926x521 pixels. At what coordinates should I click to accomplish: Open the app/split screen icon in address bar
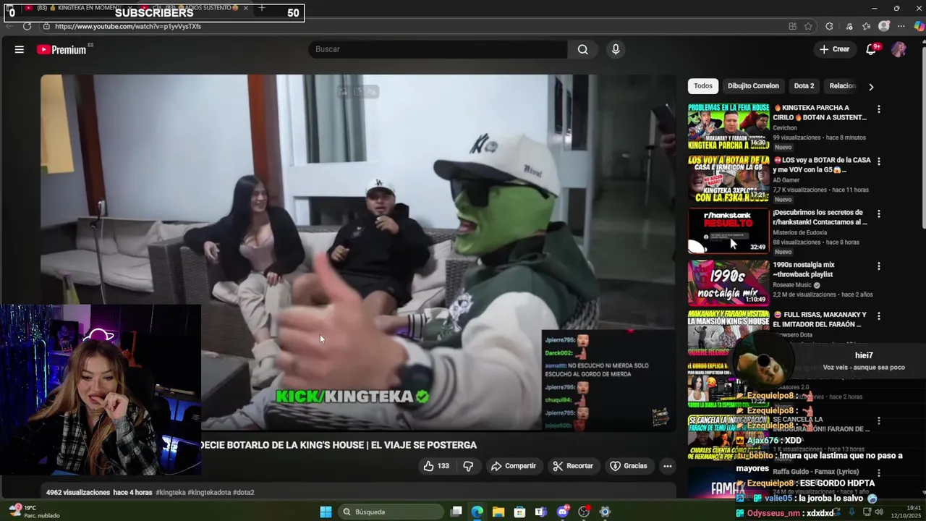click(x=792, y=26)
